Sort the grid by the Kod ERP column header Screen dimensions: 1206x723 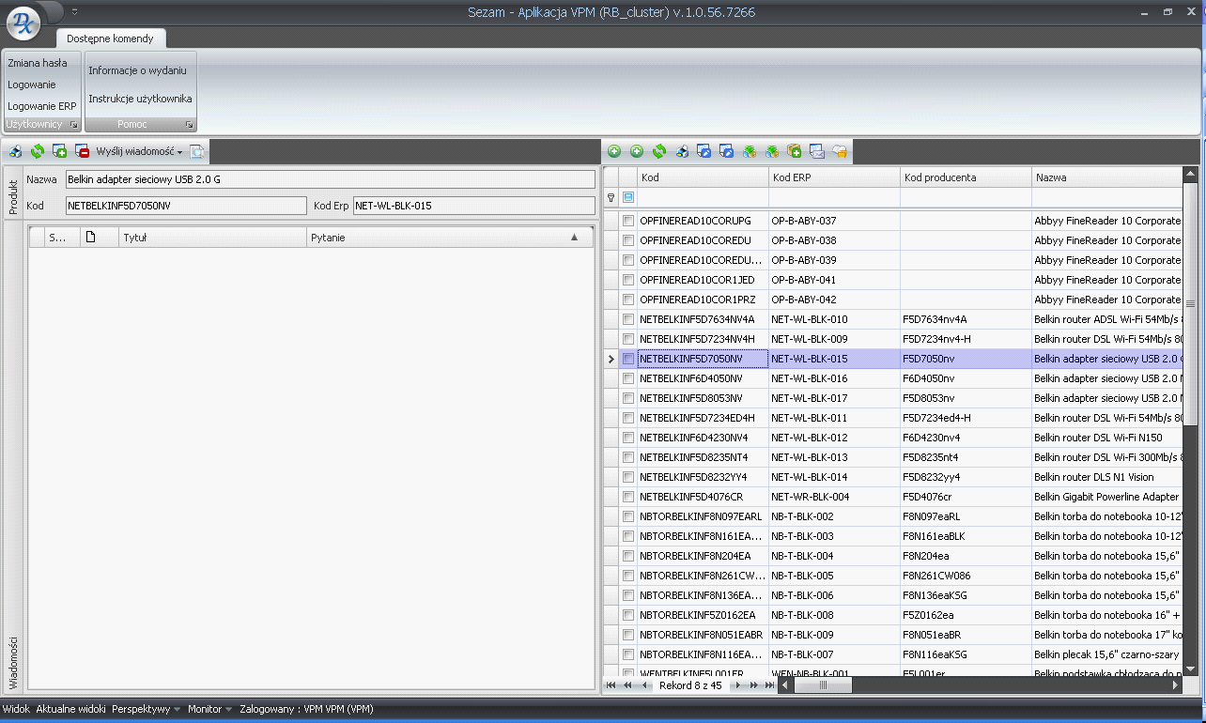[x=834, y=177]
